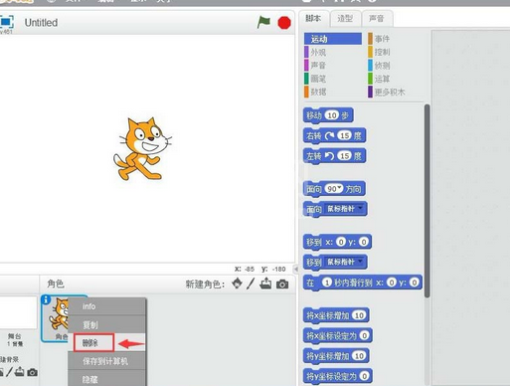Image resolution: width=510 pixels, height=386 pixels.
Task: Click the 10 value in 将y坐标增加 block
Action: click(x=360, y=356)
